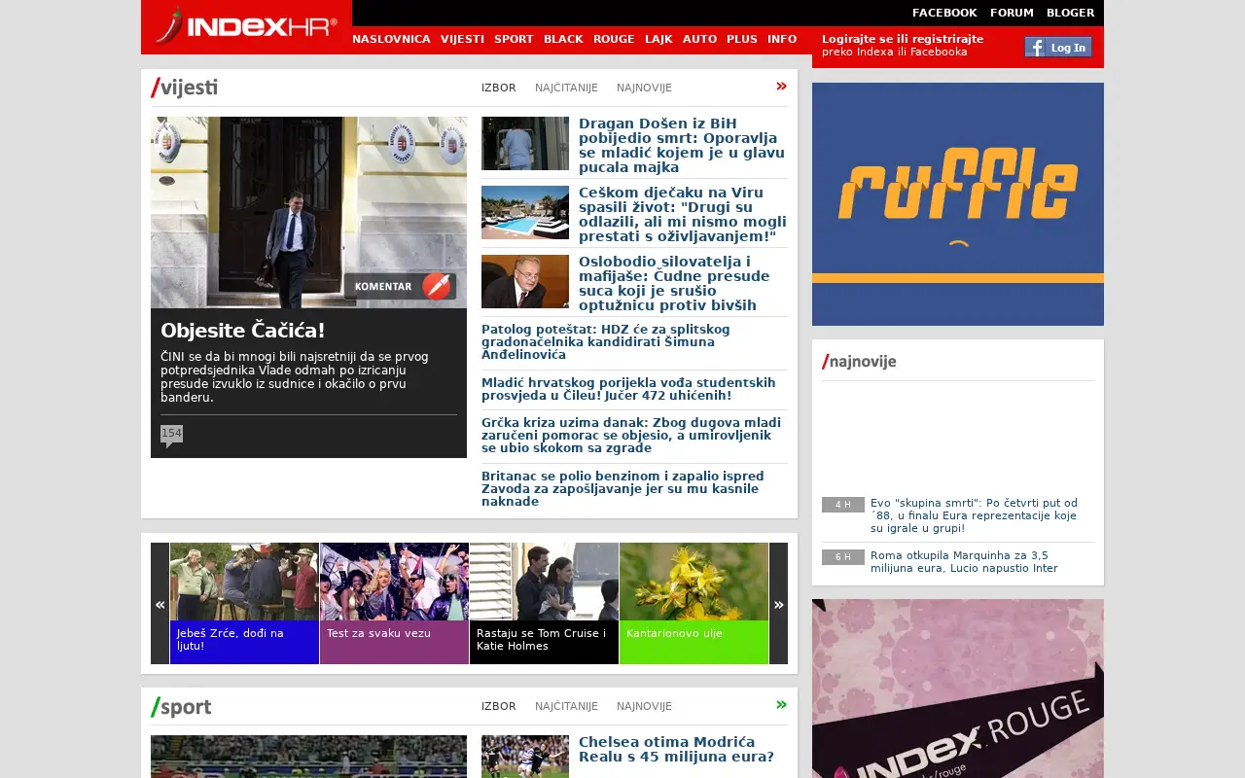Click the Komentar badge on main photo
1245x778 pixels.
(400, 287)
